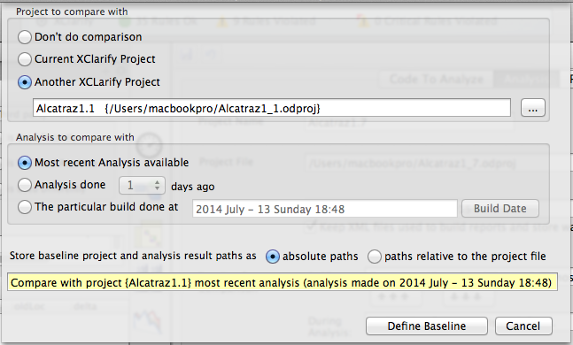Select the Another XCLarify Project radio button
Viewport: 573px width, 345px height.
coord(25,82)
